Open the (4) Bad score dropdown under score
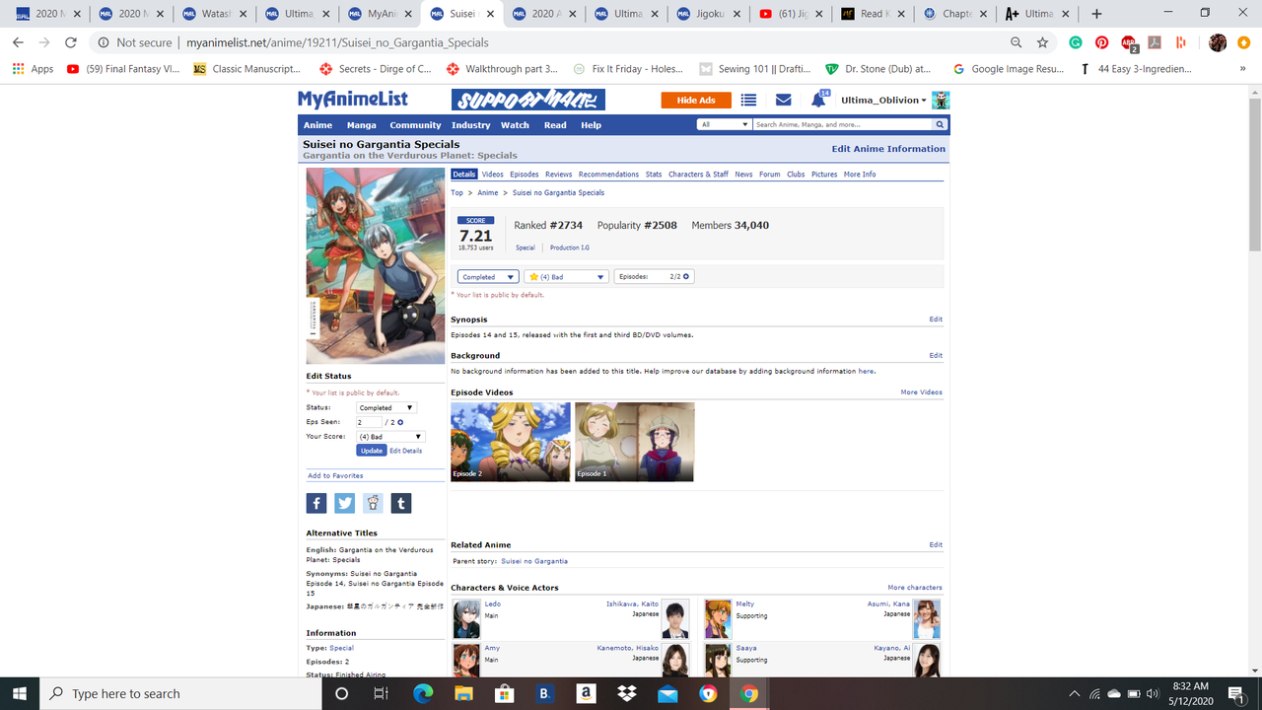This screenshot has width=1262, height=710. (x=566, y=277)
